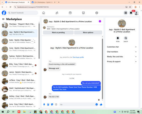Viewport: 142px width, 114px height.
Task: Open the account profile avatar menu
Action: pyautogui.click(x=136, y=13)
